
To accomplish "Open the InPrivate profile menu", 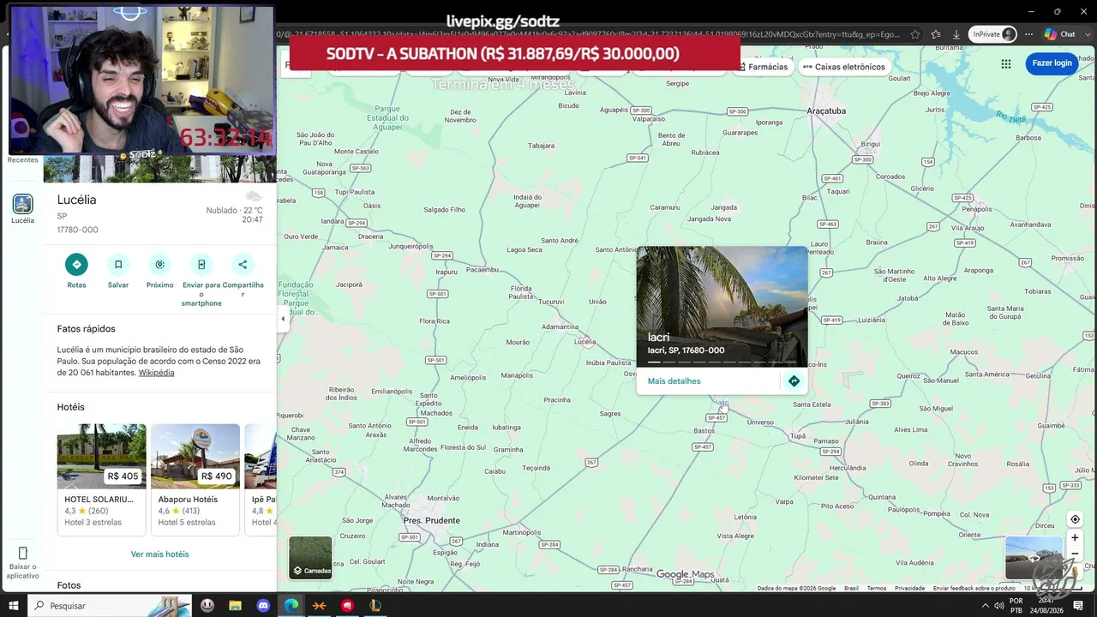I will 992,34.
